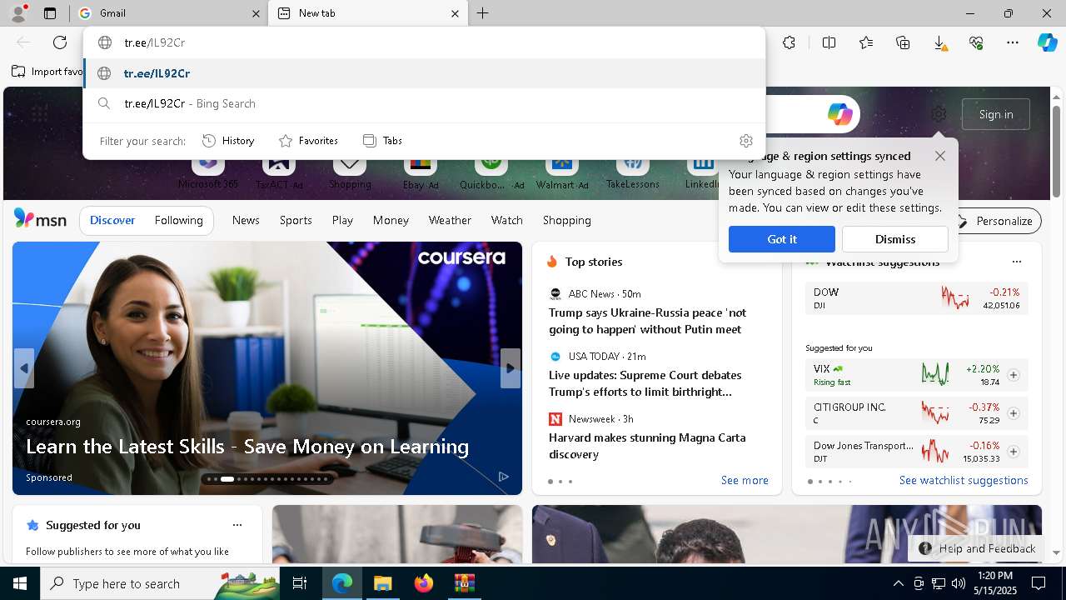Go to previous carousel slide arrow

24,368
